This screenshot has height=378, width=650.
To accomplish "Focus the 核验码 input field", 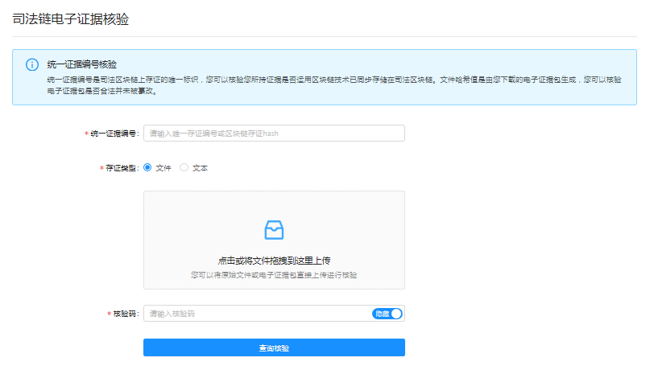I will coord(257,314).
